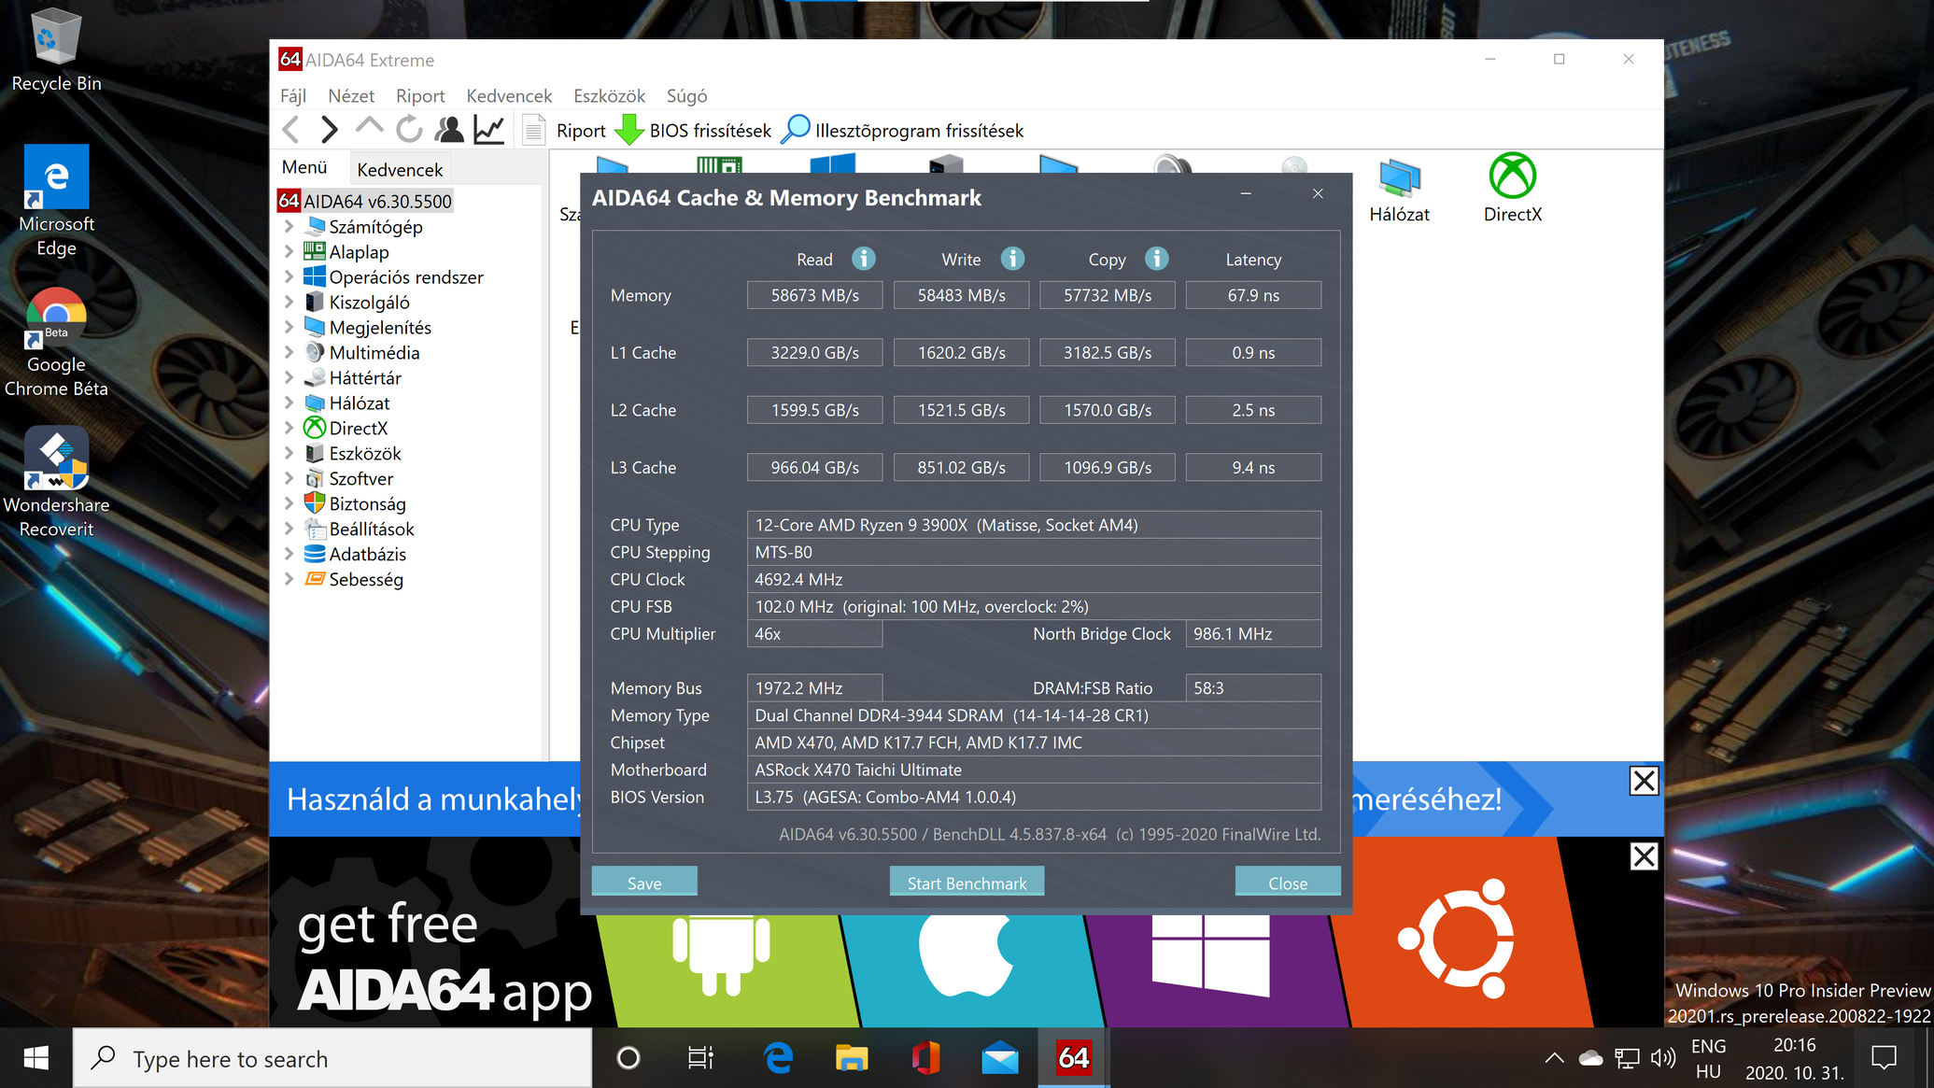Click the info icon next to Copy
The height and width of the screenshot is (1088, 1934).
point(1156,259)
